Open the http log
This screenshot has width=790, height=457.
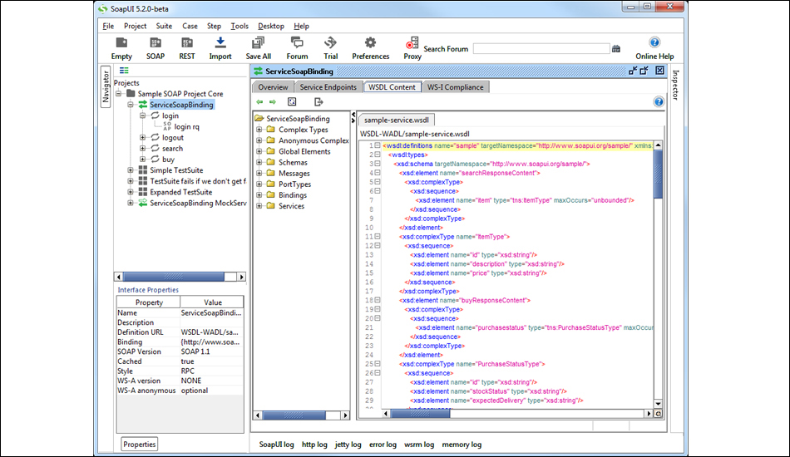coord(314,445)
